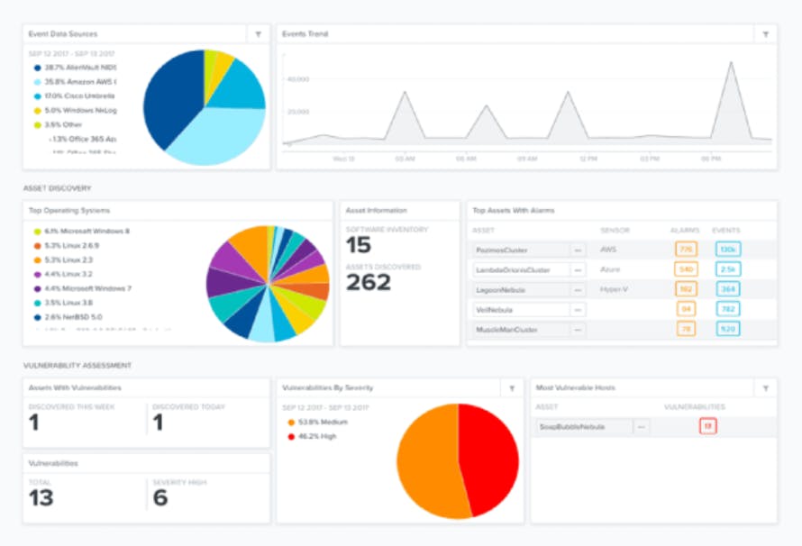
Task: Click the ellipsis button beside LambdaOrionisCluster
Action: click(x=578, y=269)
